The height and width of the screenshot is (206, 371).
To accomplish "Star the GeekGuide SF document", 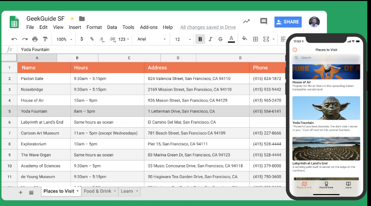I will click(72, 18).
